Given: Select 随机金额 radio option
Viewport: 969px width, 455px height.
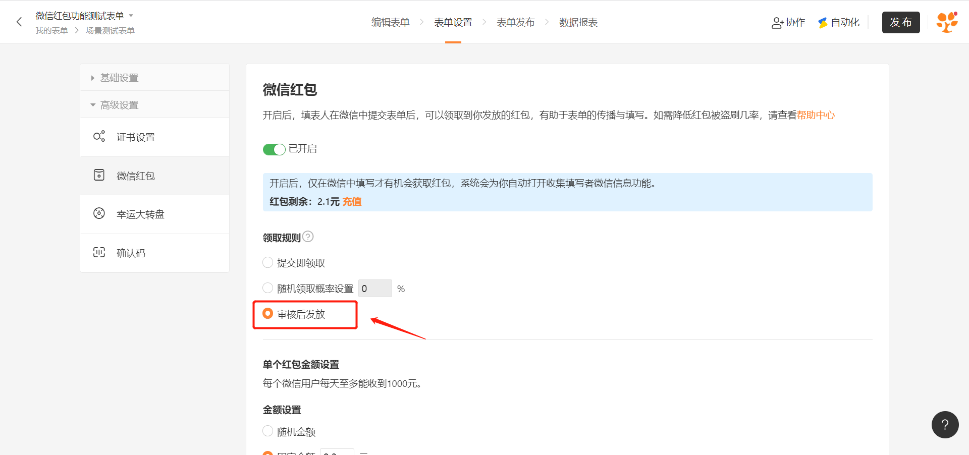Looking at the screenshot, I should click(x=268, y=431).
